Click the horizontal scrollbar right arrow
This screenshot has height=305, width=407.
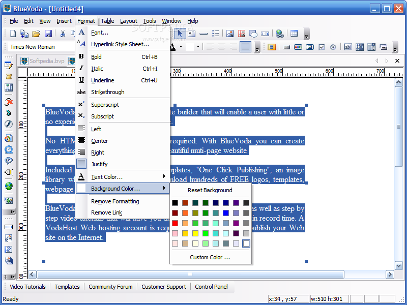(390, 274)
